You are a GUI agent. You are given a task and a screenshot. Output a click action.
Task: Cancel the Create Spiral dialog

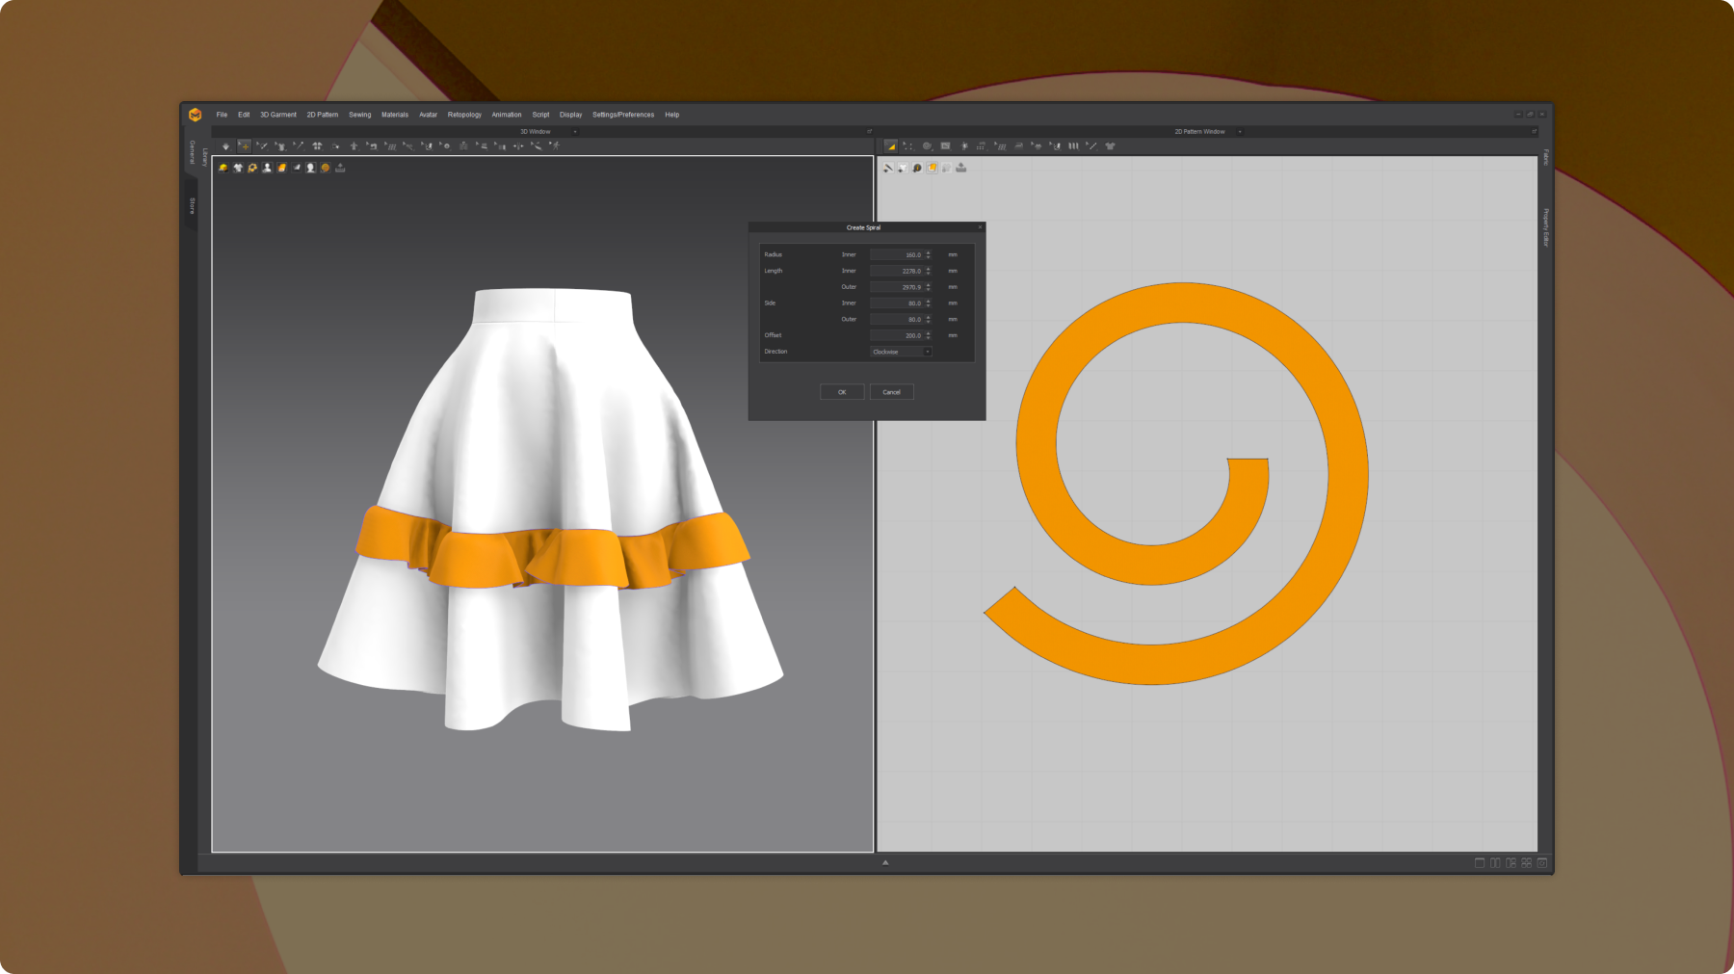pyautogui.click(x=891, y=392)
